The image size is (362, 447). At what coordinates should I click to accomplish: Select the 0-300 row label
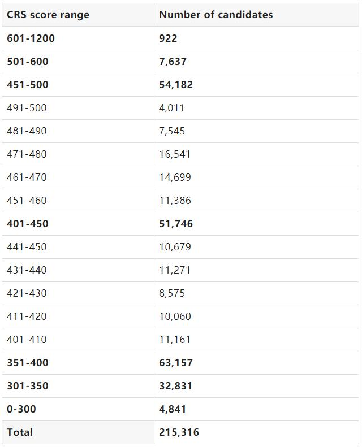click(21, 409)
